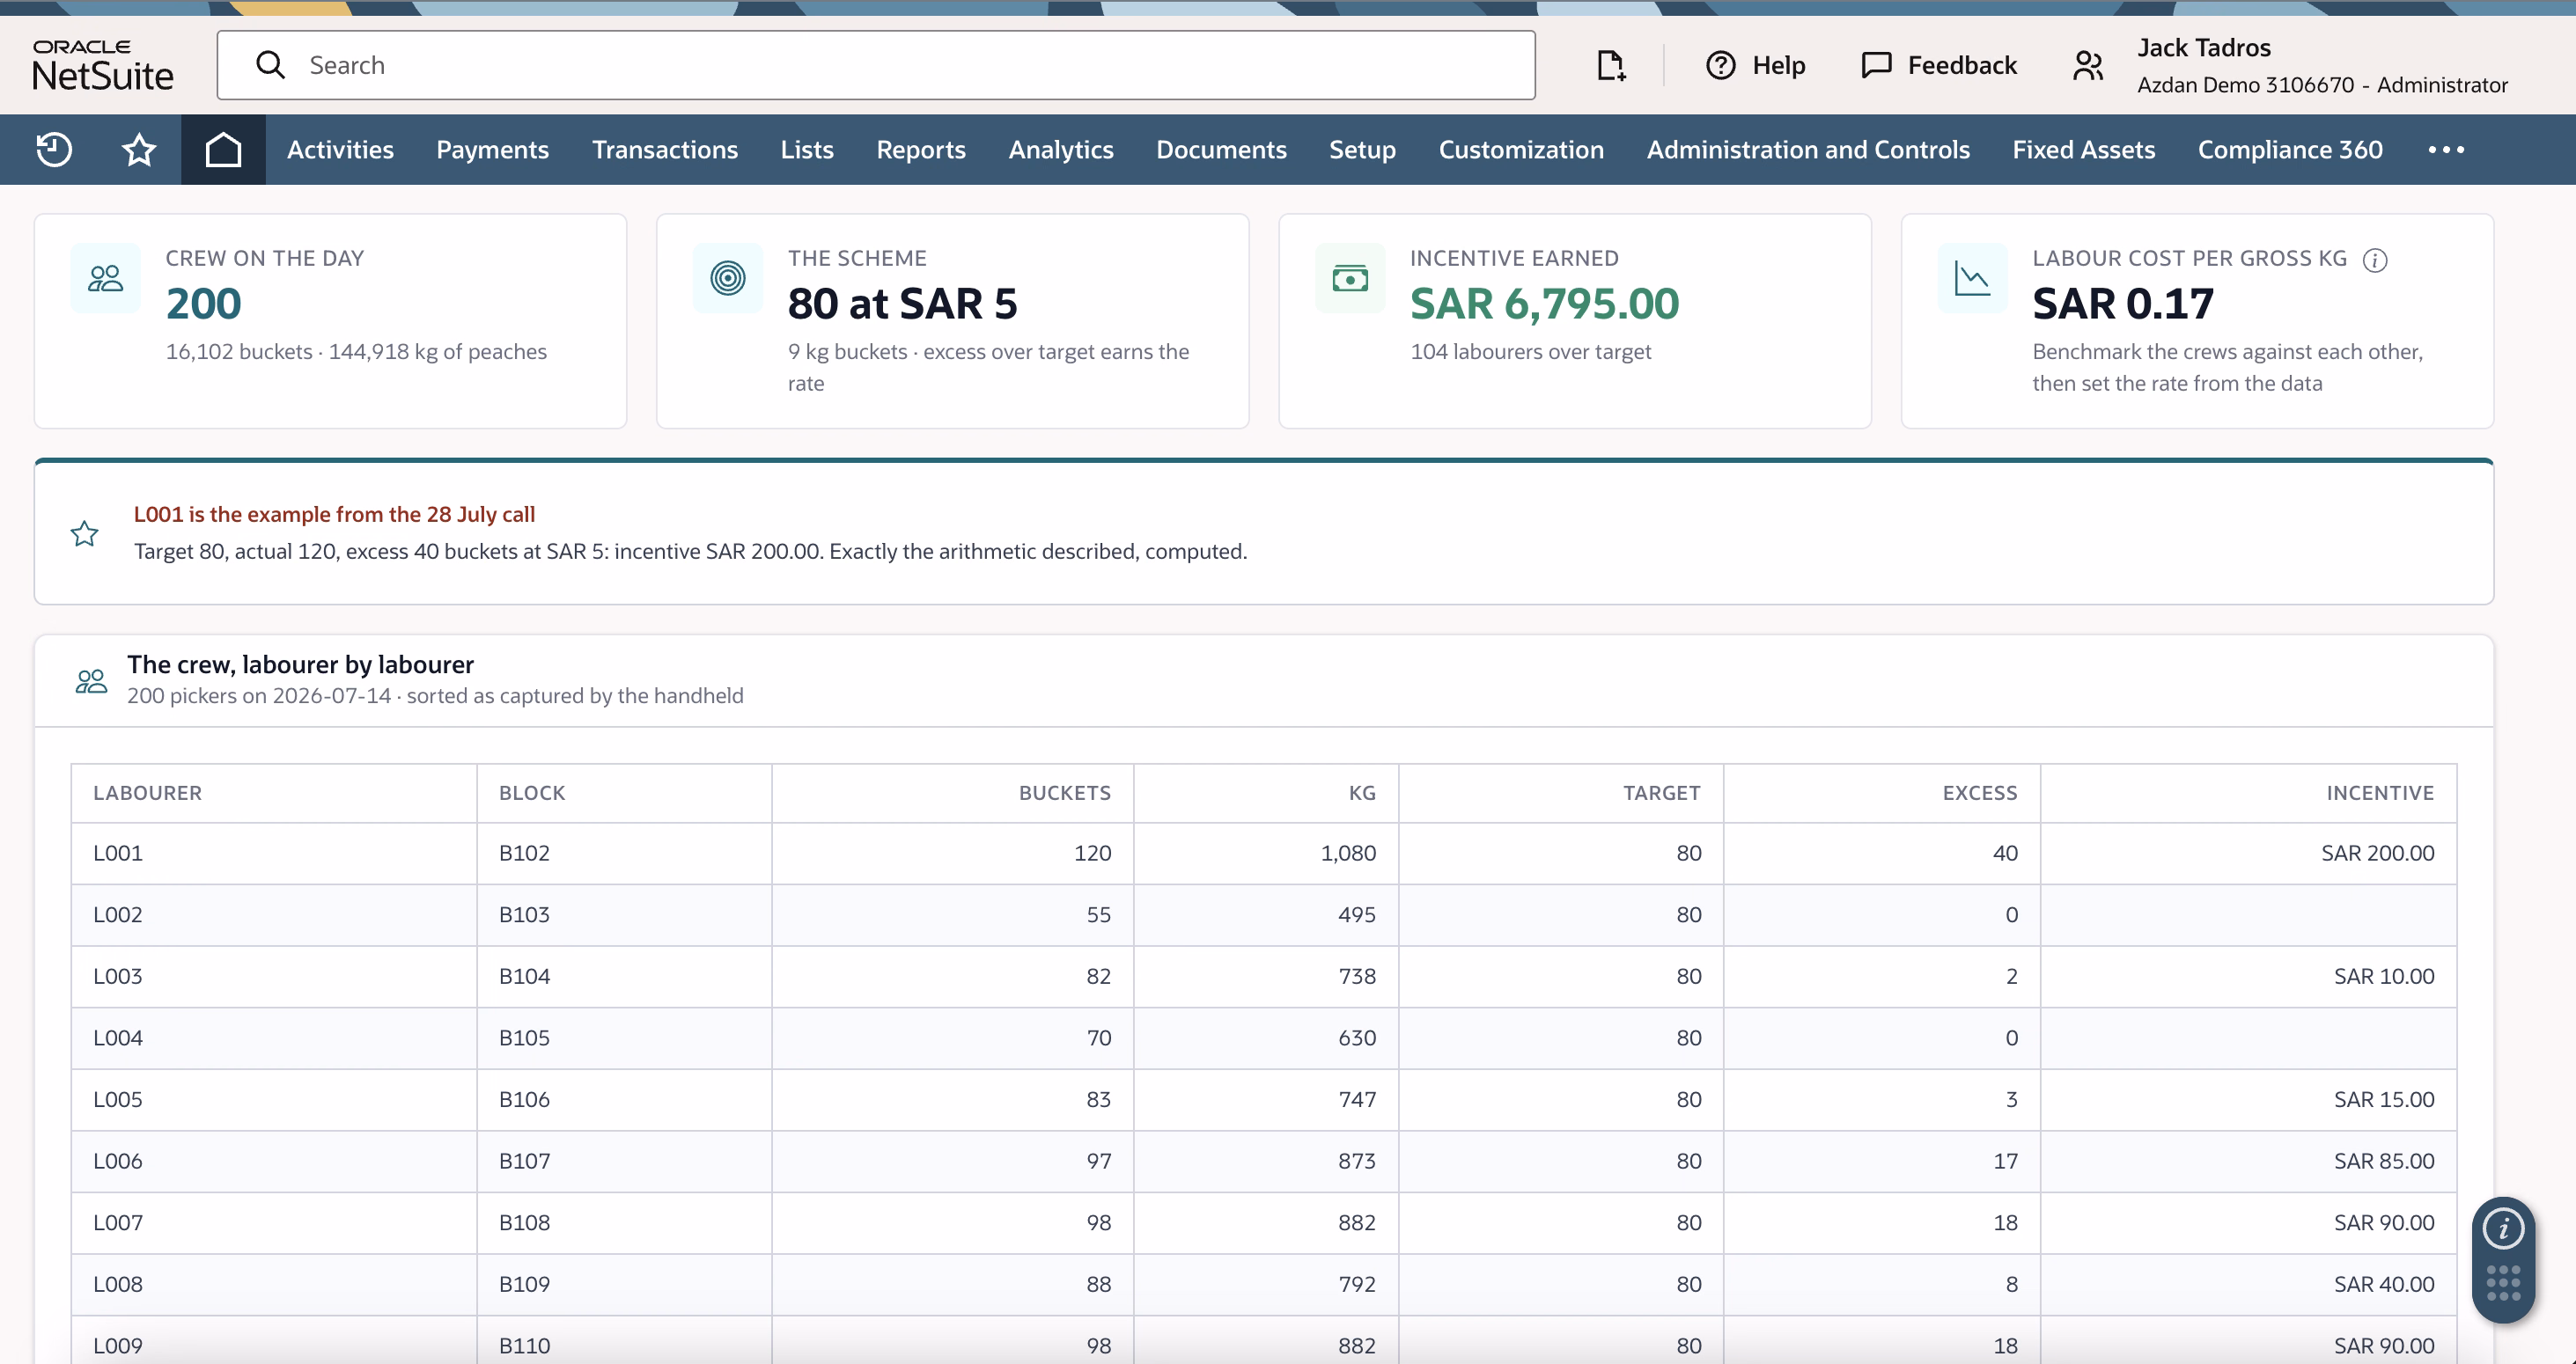Open the Transactions menu

click(665, 150)
